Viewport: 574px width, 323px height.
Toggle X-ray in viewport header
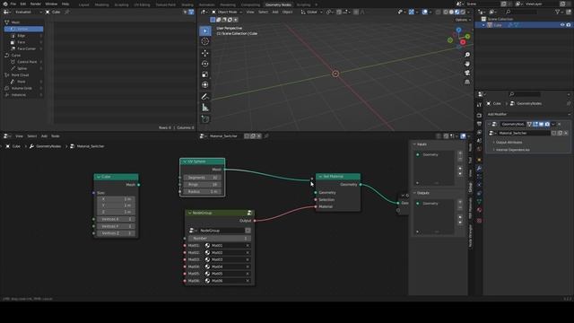439,12
